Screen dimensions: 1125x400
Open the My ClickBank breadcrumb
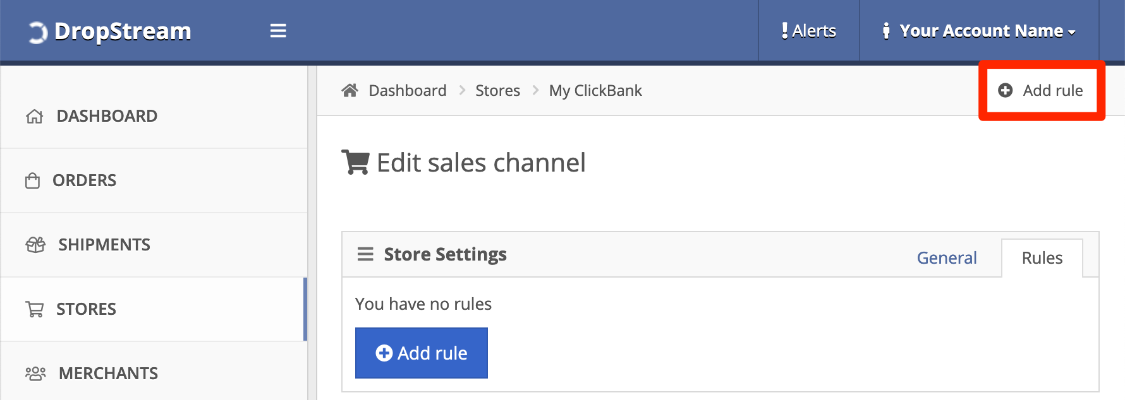595,91
